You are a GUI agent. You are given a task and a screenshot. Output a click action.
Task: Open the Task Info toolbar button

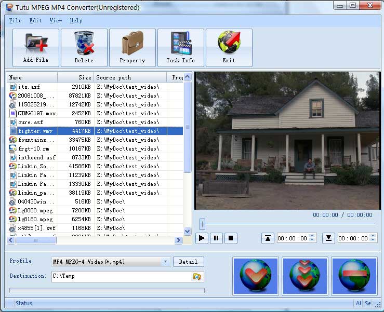pyautogui.click(x=181, y=48)
